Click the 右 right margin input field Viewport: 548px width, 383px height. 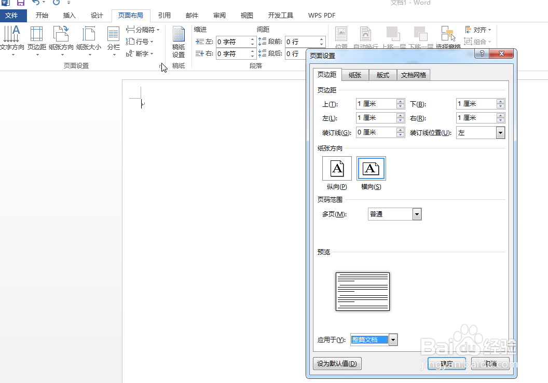coord(476,118)
